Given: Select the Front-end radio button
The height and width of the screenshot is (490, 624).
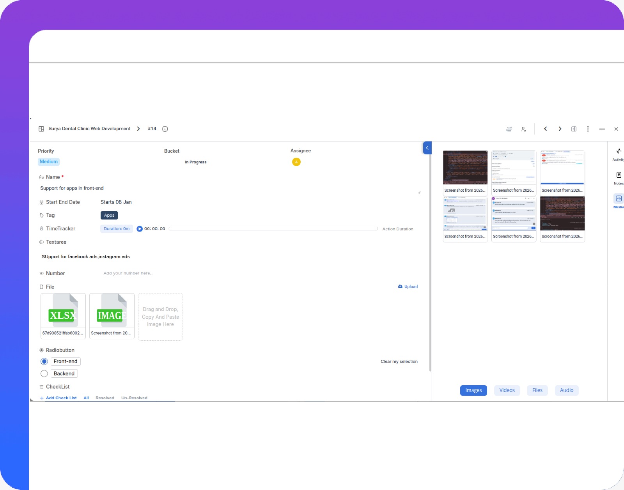Looking at the screenshot, I should (44, 362).
